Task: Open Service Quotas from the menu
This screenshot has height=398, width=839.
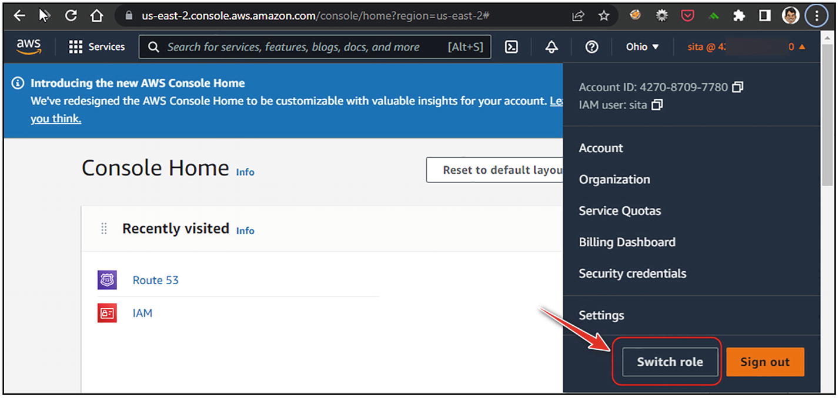Action: click(x=620, y=211)
